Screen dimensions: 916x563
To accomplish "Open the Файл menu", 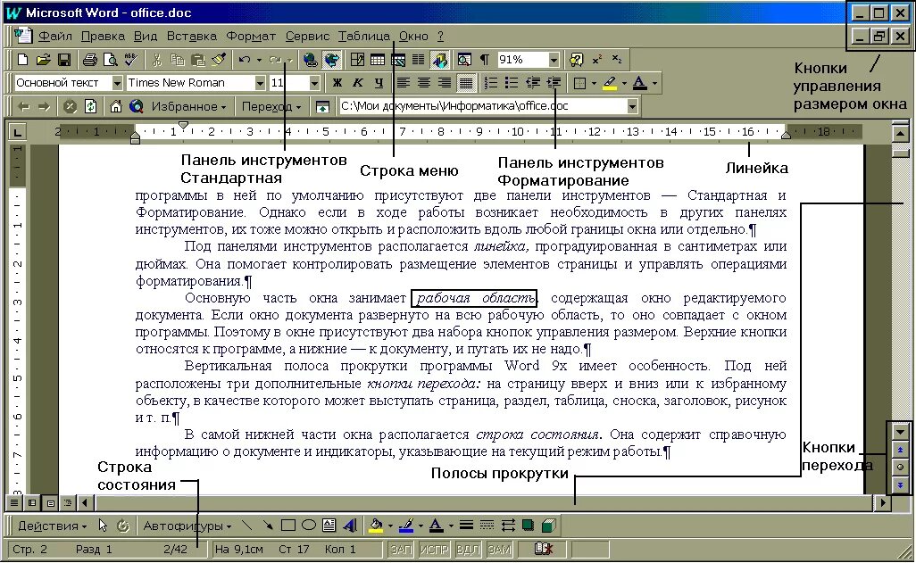I will pos(55,37).
